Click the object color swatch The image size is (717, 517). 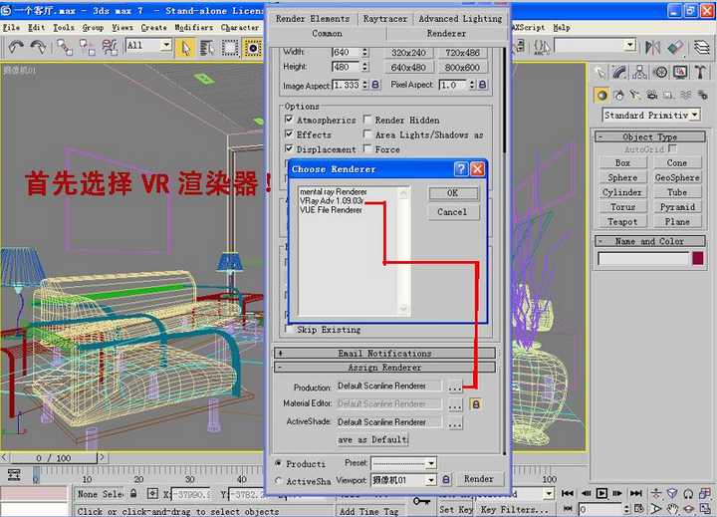(x=698, y=259)
